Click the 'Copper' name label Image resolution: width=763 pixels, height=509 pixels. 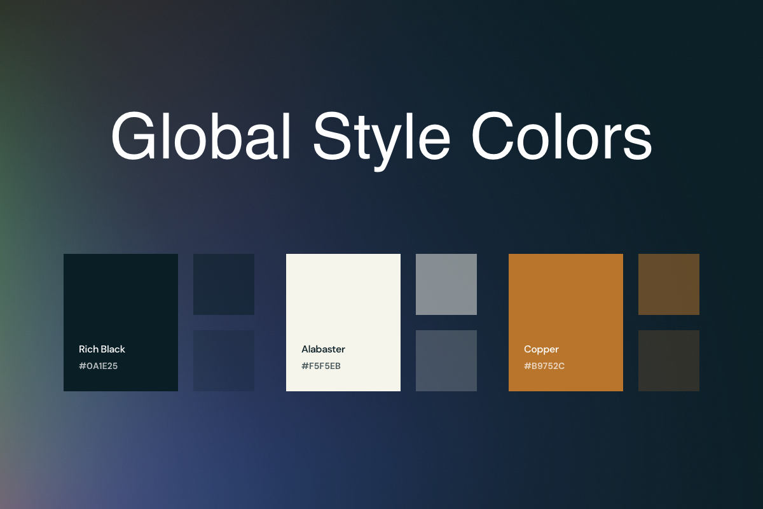tap(541, 349)
